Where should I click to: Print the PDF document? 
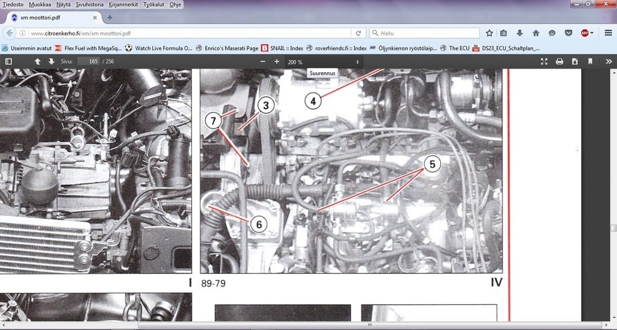(559, 62)
